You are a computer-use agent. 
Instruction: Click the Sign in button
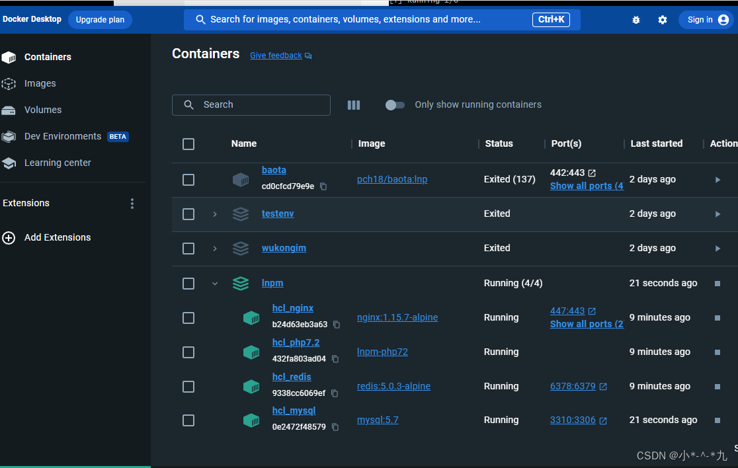(705, 20)
